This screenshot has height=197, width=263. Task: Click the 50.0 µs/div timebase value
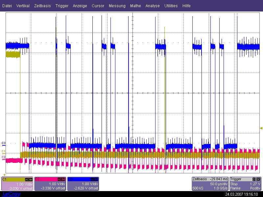coord(219,184)
